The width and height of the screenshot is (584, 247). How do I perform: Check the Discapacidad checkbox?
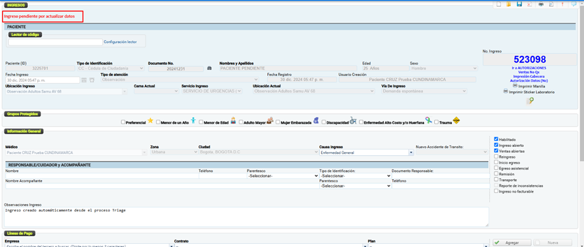[324, 122]
